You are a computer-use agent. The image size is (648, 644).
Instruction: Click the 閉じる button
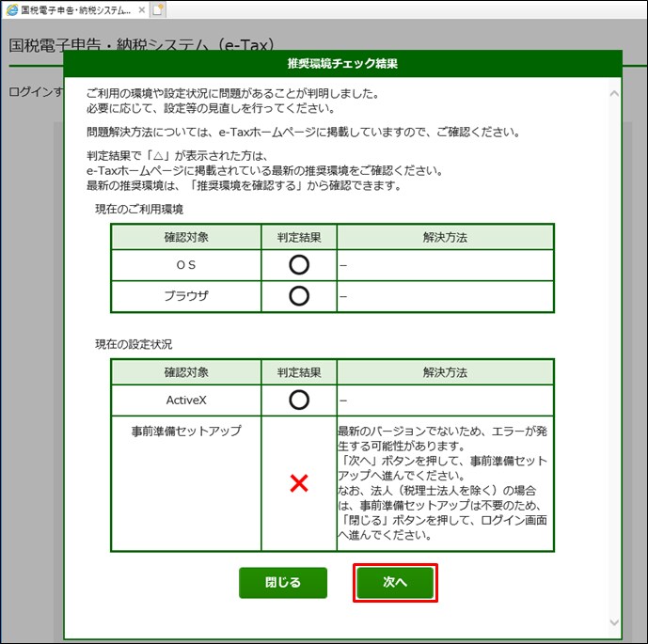283,583
